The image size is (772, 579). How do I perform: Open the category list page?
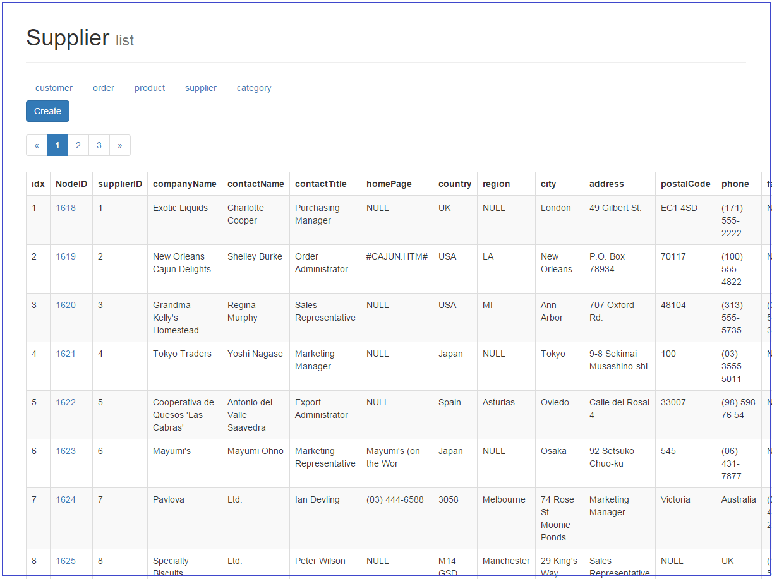[x=254, y=88]
